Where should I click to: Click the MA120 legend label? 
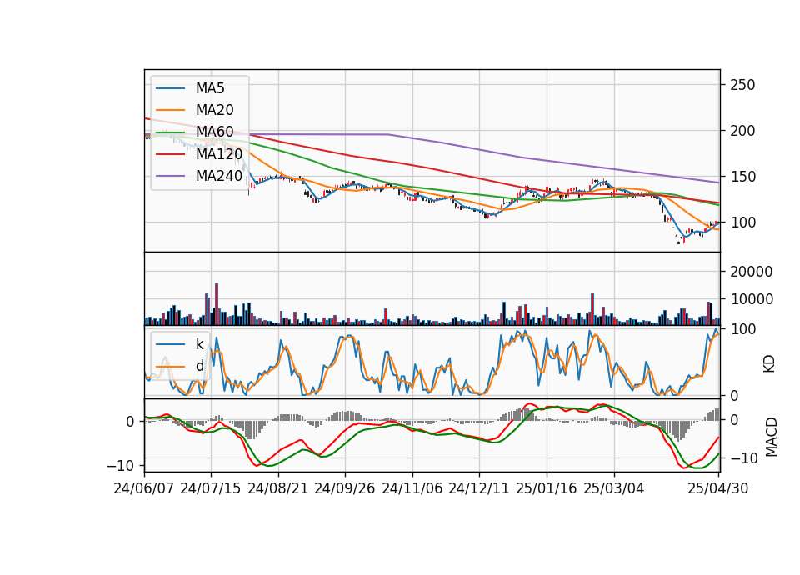pos(219,153)
